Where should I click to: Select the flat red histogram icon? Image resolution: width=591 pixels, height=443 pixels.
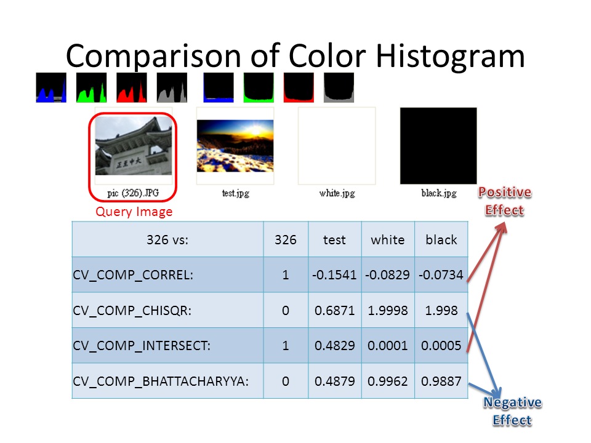pyautogui.click(x=299, y=87)
